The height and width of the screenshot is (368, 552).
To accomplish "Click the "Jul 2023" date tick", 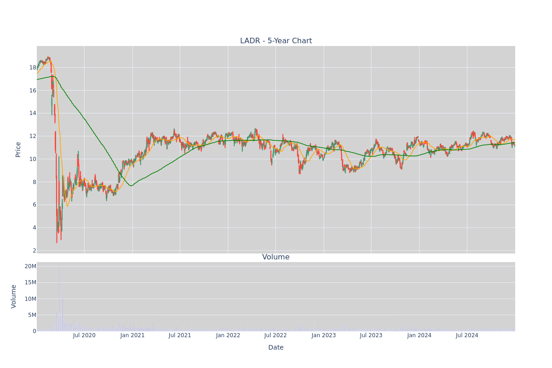I will [x=371, y=335].
